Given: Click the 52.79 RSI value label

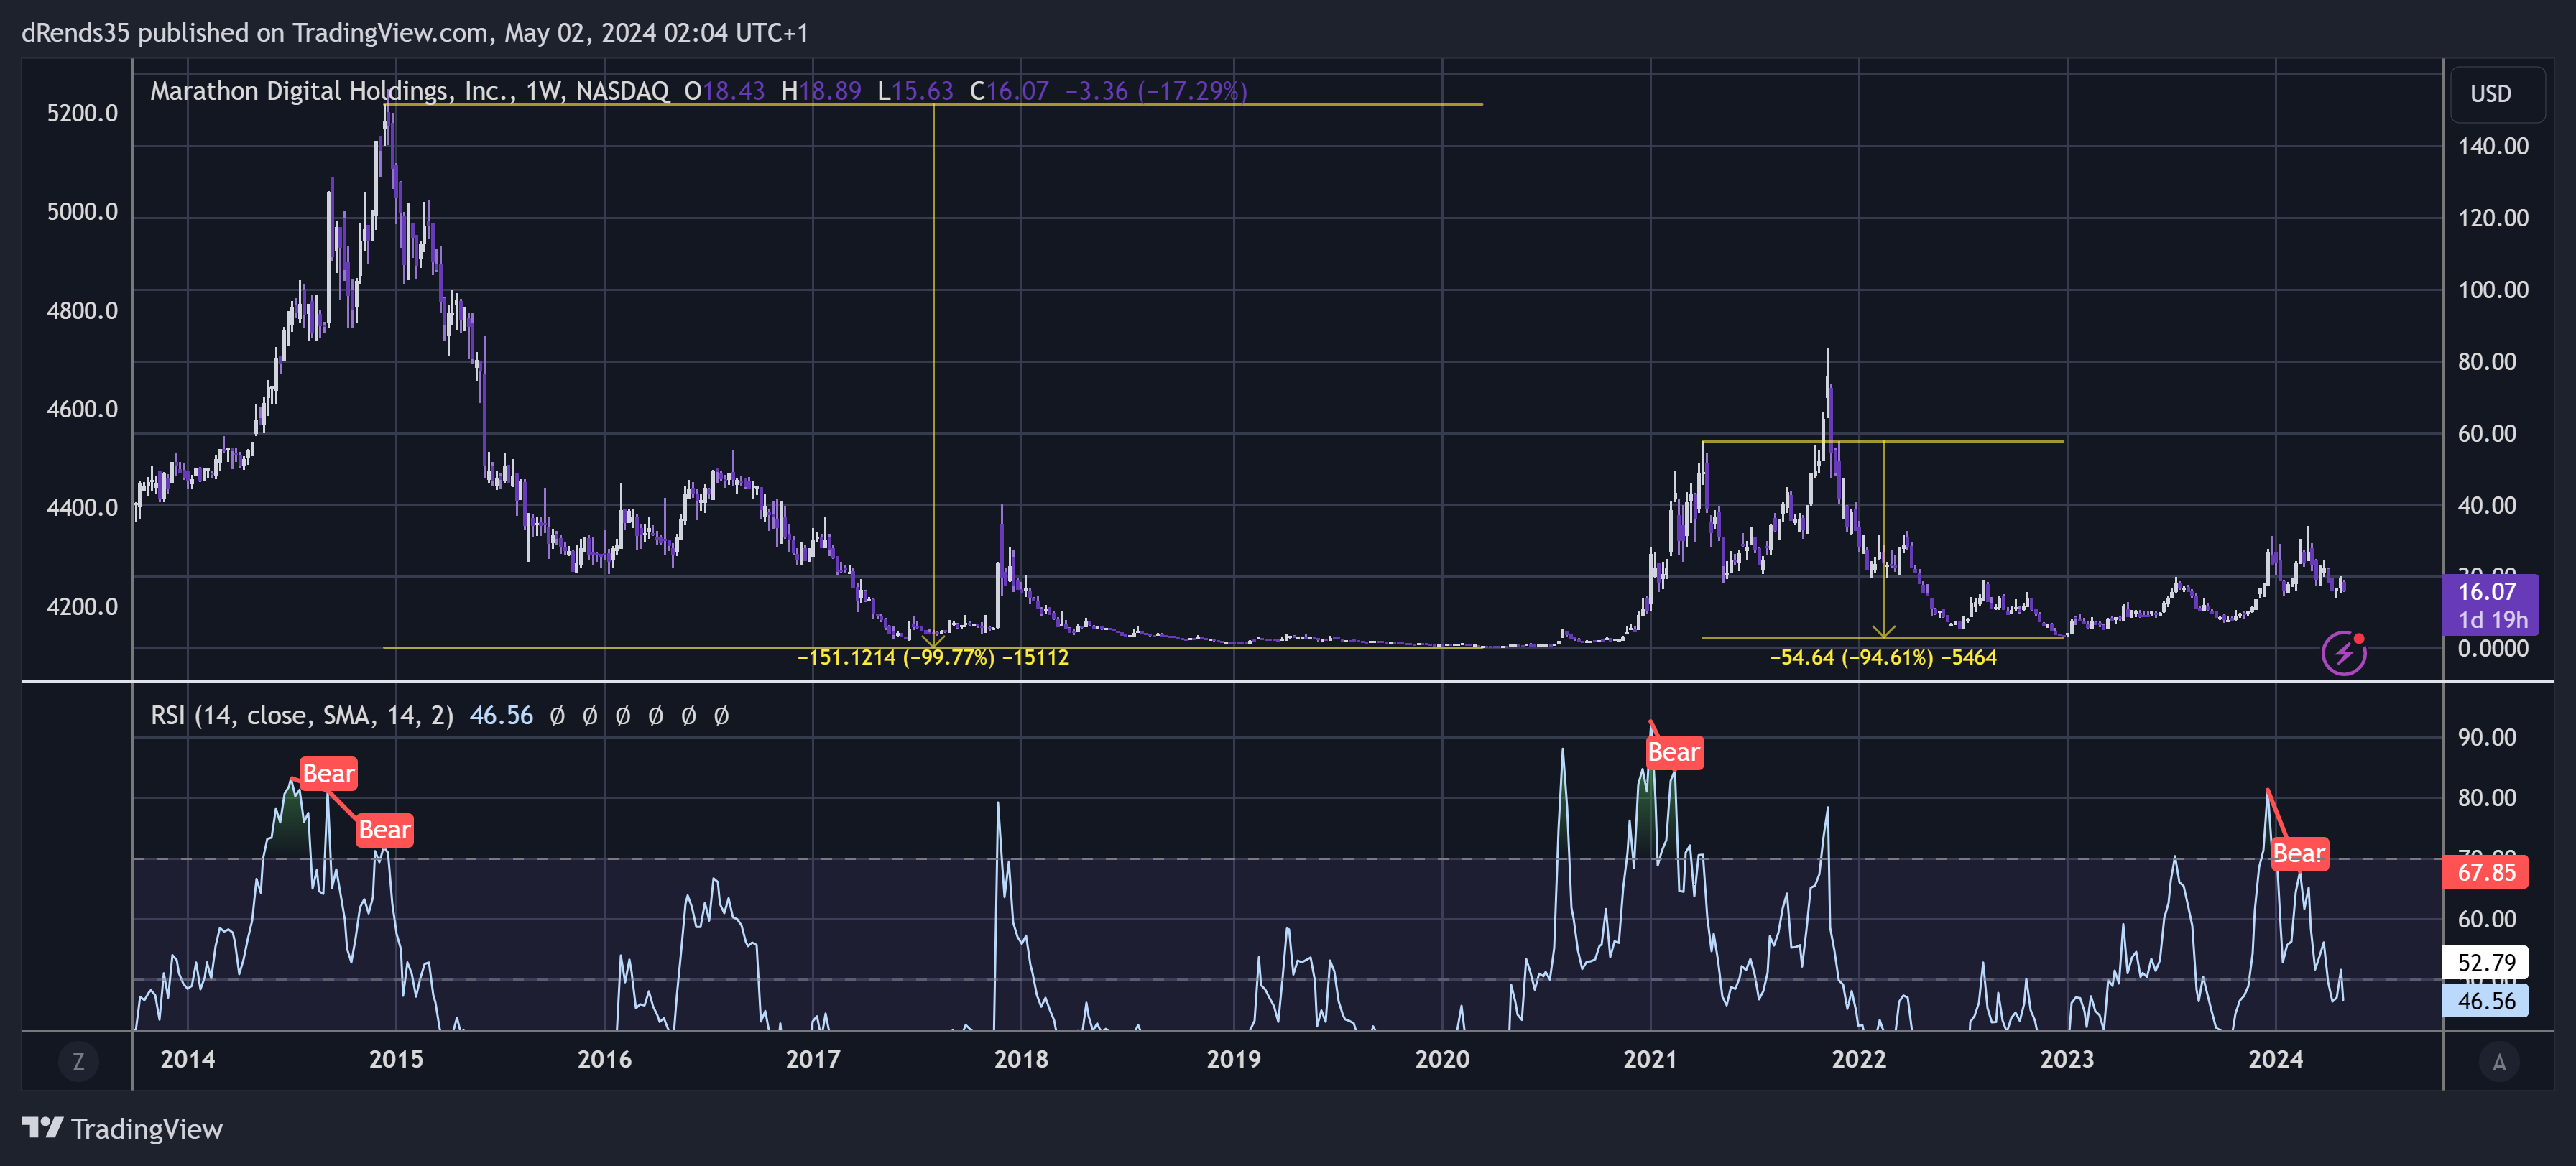Looking at the screenshot, I should pos(2485,962).
